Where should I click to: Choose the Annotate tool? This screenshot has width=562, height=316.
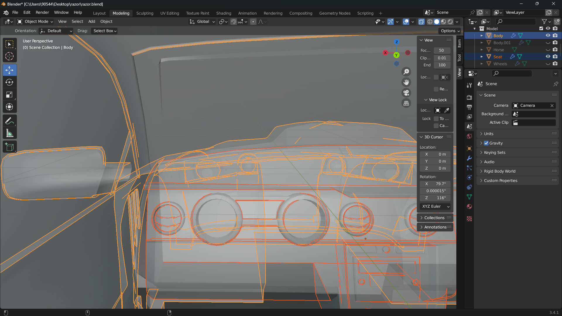pyautogui.click(x=9, y=121)
